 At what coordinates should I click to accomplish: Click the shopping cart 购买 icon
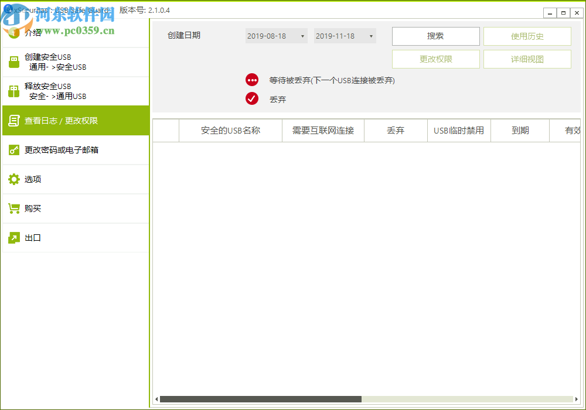point(13,209)
